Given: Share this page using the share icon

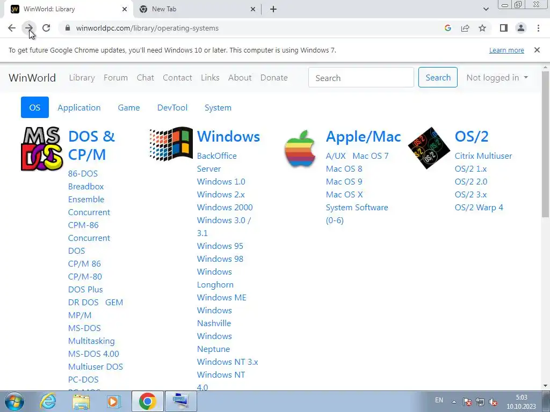Looking at the screenshot, I should pos(465,28).
